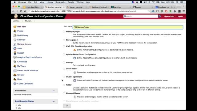Image resolution: width=197 pixels, height=111 pixels.
Task: Open the Chrome hamburger menu icon
Action: click(x=183, y=11)
